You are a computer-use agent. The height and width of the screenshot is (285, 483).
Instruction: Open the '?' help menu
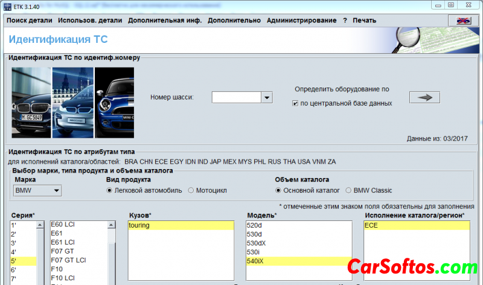345,21
